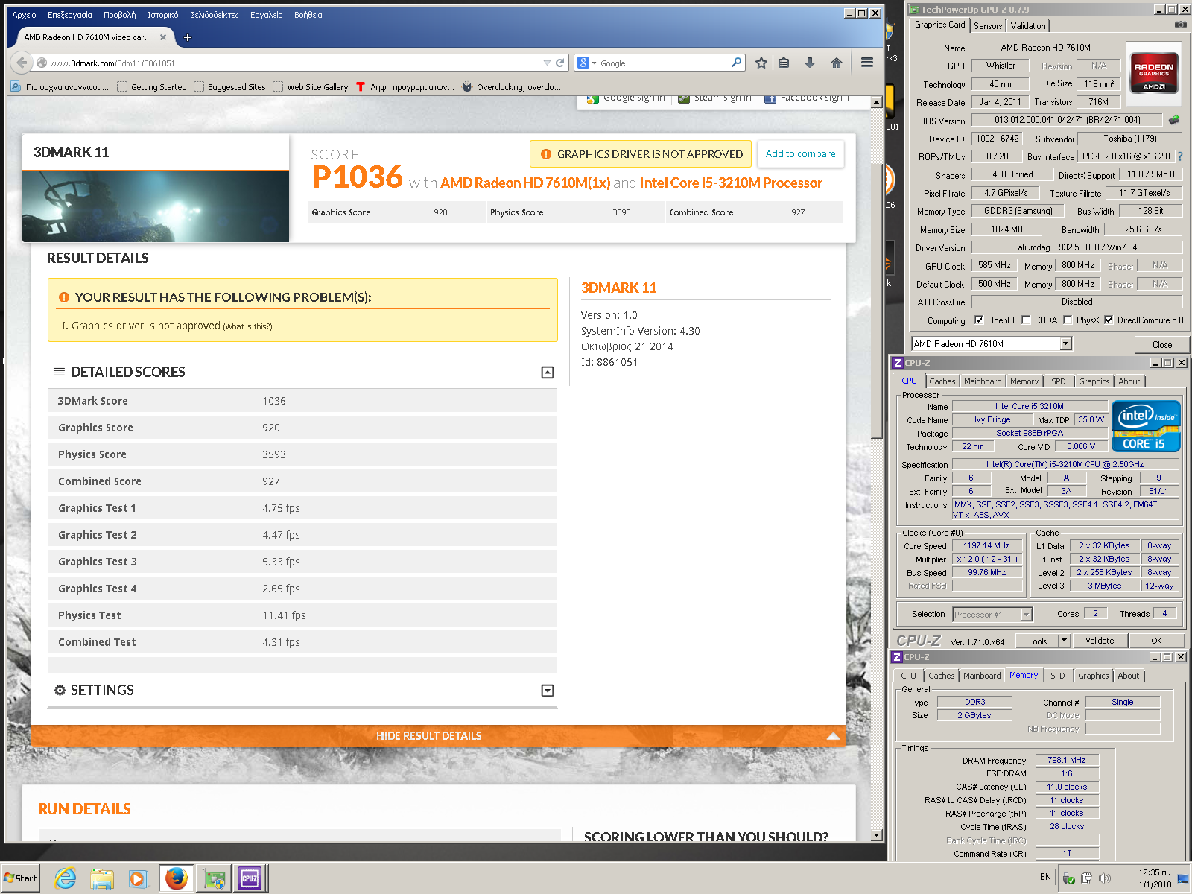
Task: Bookmark this page with the star icon
Action: click(761, 63)
